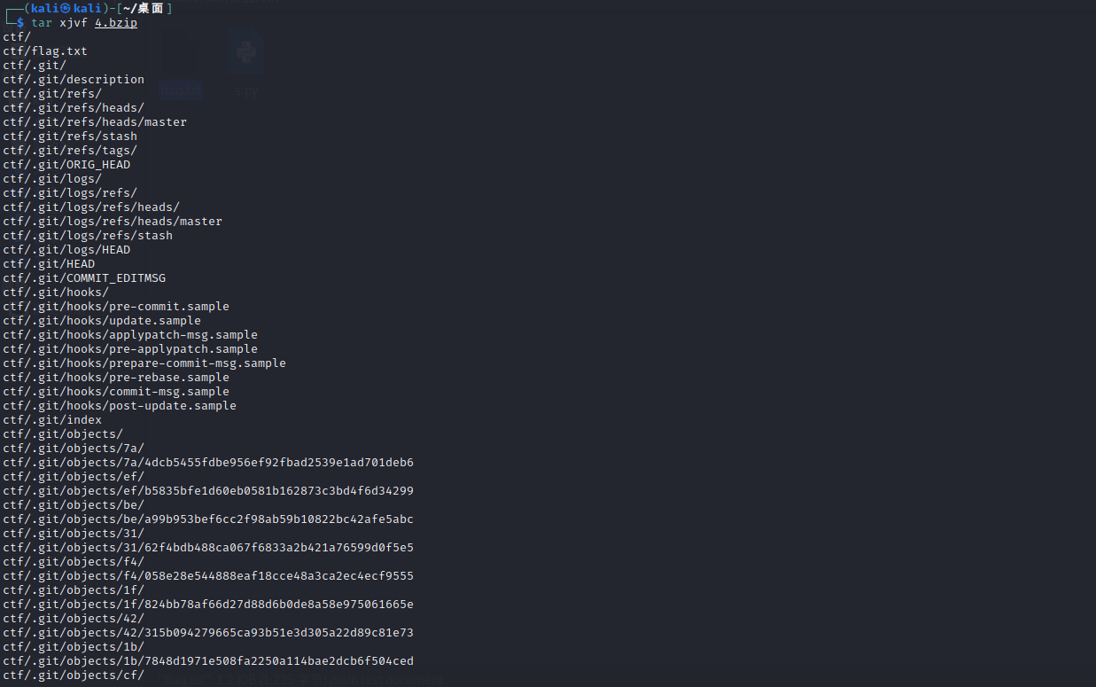Click the faint s.py Python file icon

(245, 53)
